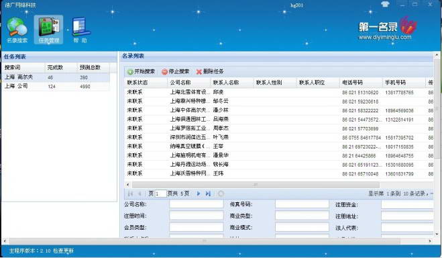Viewport: 442px width, 258px height.
Task: Click the 注册资金 input field
Action: click(x=407, y=204)
